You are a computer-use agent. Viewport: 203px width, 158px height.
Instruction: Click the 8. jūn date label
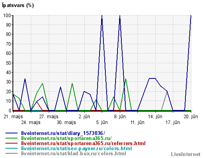click(120, 117)
